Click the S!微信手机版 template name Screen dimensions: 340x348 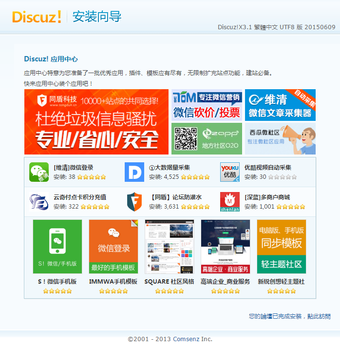pyautogui.click(x=57, y=282)
